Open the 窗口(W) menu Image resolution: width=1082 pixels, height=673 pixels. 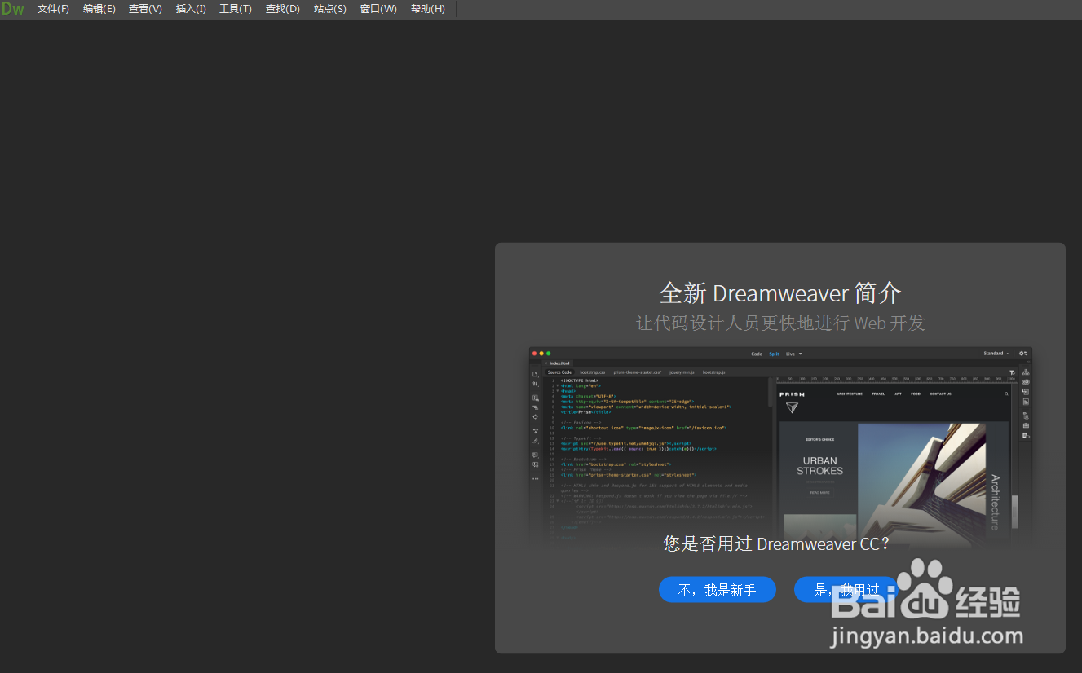tap(378, 9)
